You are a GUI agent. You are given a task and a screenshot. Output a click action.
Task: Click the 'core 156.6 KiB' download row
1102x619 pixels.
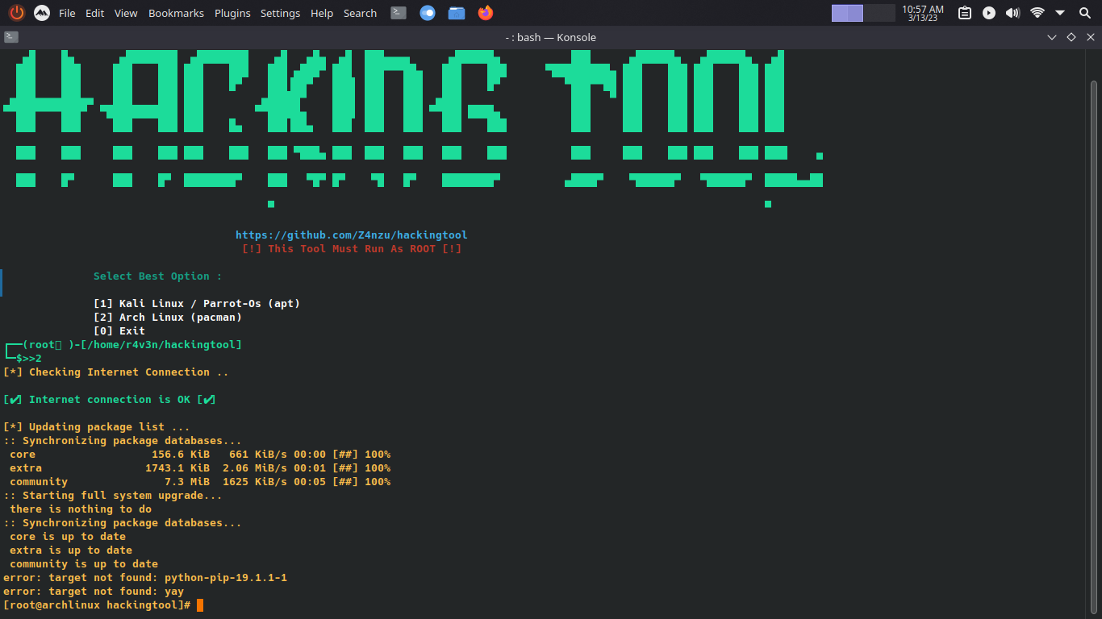pos(200,455)
